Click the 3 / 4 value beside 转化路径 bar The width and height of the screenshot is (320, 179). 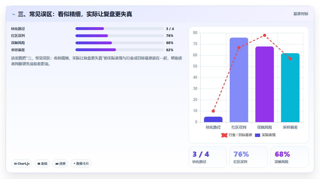(170, 29)
